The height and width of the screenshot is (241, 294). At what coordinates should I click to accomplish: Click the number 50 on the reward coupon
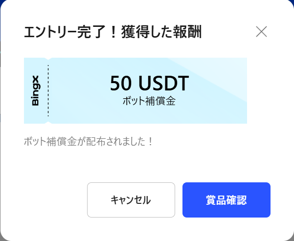point(121,83)
